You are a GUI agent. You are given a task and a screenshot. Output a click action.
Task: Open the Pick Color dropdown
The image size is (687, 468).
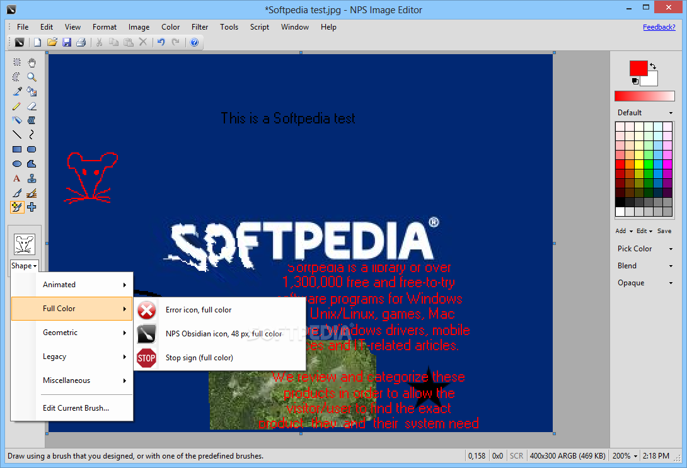pos(645,249)
